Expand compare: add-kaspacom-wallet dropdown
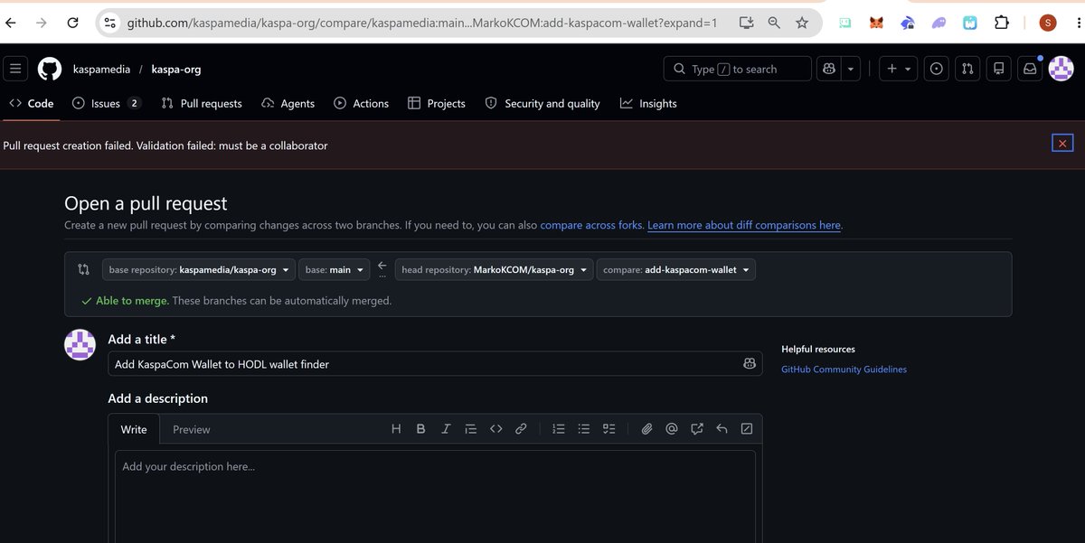1085x543 pixels. (x=676, y=269)
